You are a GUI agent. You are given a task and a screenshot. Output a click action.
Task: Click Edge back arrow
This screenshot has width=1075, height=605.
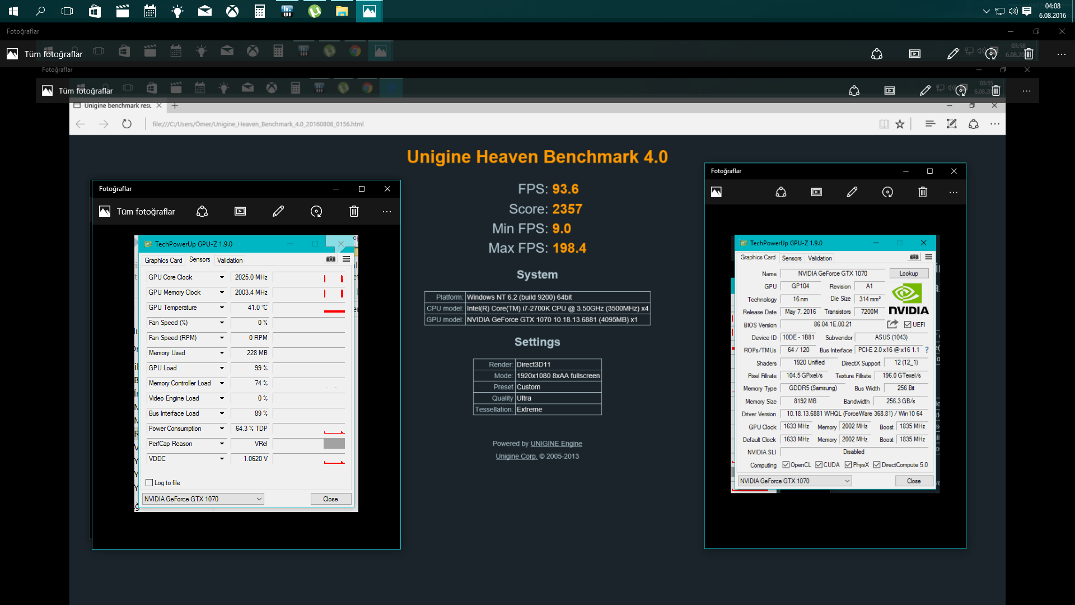(x=80, y=124)
